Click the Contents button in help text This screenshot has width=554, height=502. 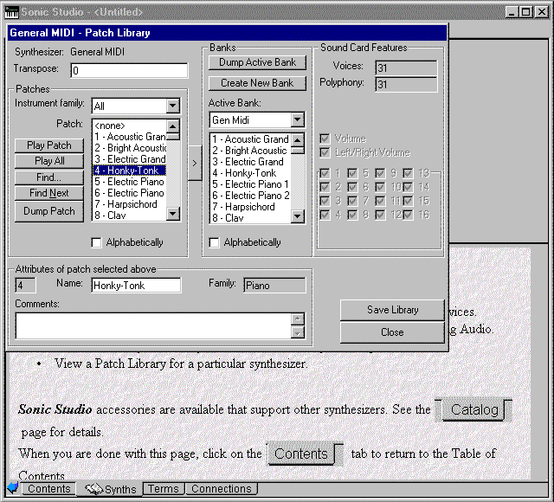pos(301,454)
